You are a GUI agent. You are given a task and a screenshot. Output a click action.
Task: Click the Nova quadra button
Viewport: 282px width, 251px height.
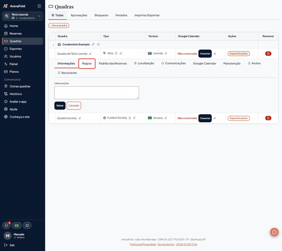[x=59, y=25]
